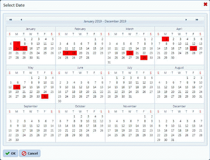Image resolution: width=210 pixels, height=160 pixels.
Task: Select highlighted April 1
Action: pos(166,39)
